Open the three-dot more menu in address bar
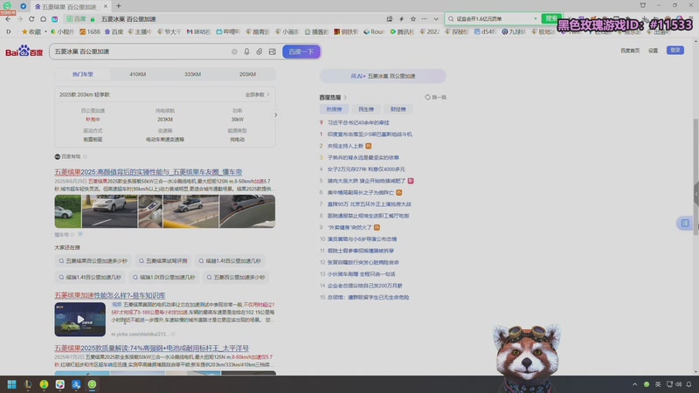Viewport: 699px width, 393px height. (425, 19)
